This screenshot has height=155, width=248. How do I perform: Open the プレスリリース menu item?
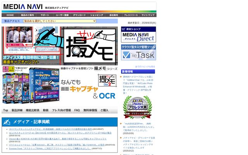[131, 15]
